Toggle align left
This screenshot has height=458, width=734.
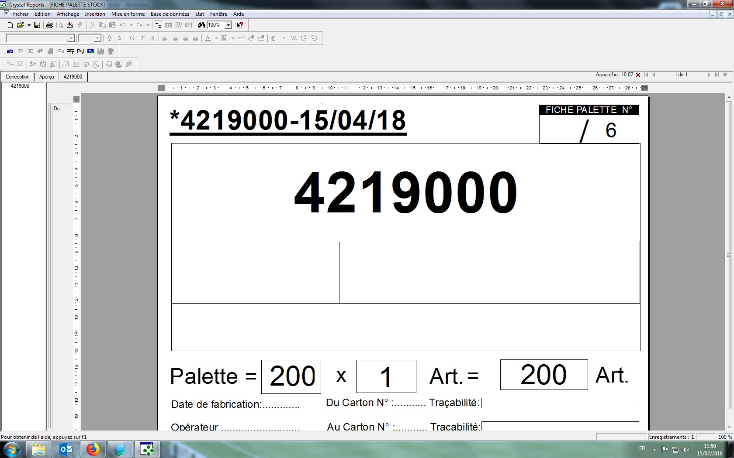click(165, 38)
